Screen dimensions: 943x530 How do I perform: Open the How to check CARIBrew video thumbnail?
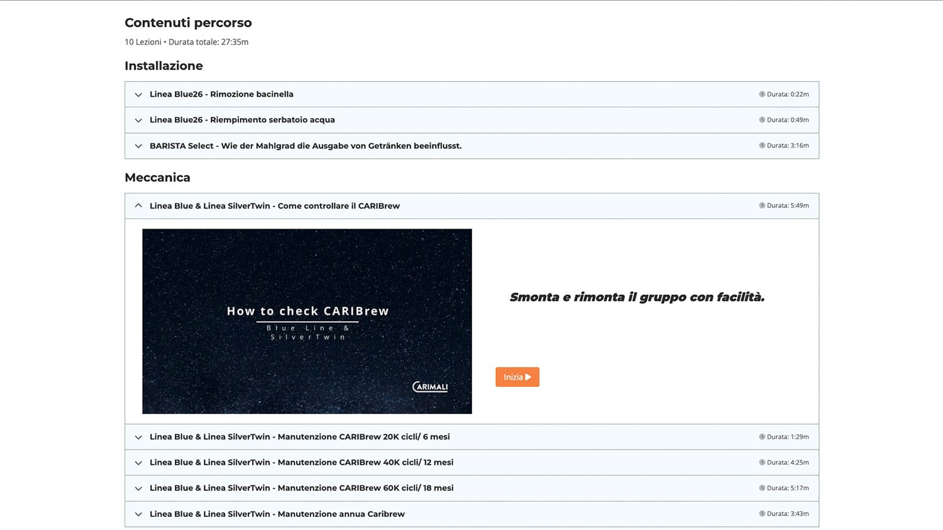[x=307, y=321]
